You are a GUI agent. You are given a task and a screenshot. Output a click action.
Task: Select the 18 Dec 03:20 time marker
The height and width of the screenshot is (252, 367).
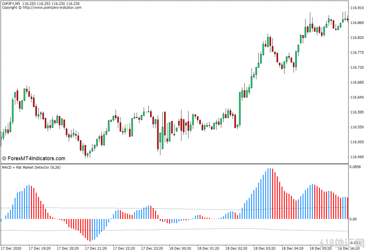click(x=264, y=248)
